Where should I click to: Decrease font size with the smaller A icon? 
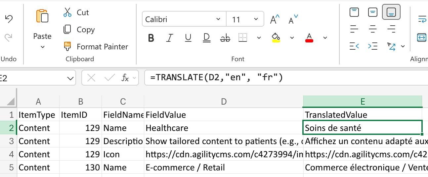coord(293,19)
